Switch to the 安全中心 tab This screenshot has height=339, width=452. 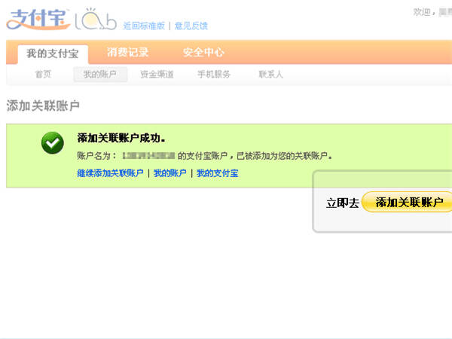point(203,52)
